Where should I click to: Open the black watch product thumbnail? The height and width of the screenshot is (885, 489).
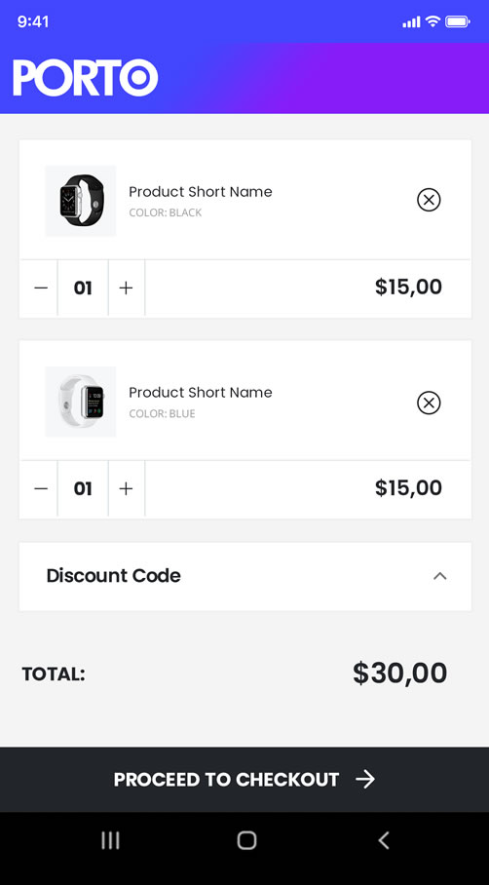[81, 201]
